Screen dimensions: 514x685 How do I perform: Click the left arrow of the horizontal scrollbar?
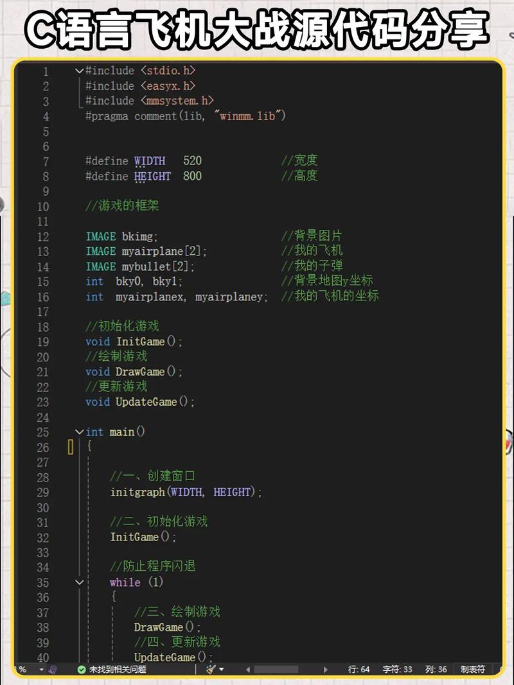(x=248, y=670)
